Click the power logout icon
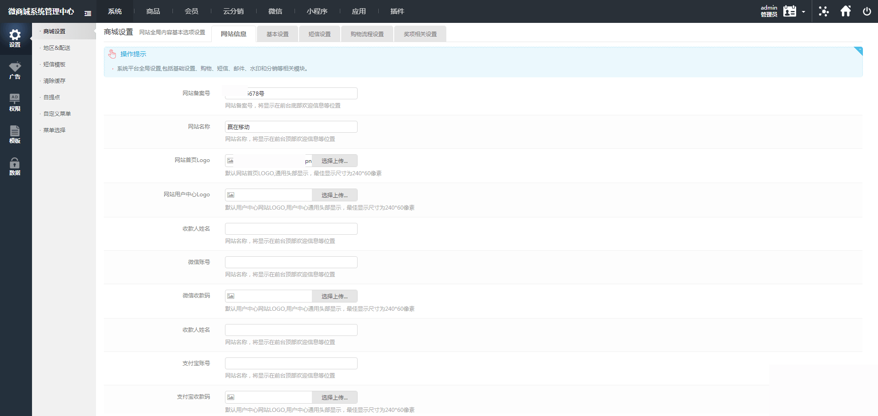The image size is (878, 416). (867, 11)
